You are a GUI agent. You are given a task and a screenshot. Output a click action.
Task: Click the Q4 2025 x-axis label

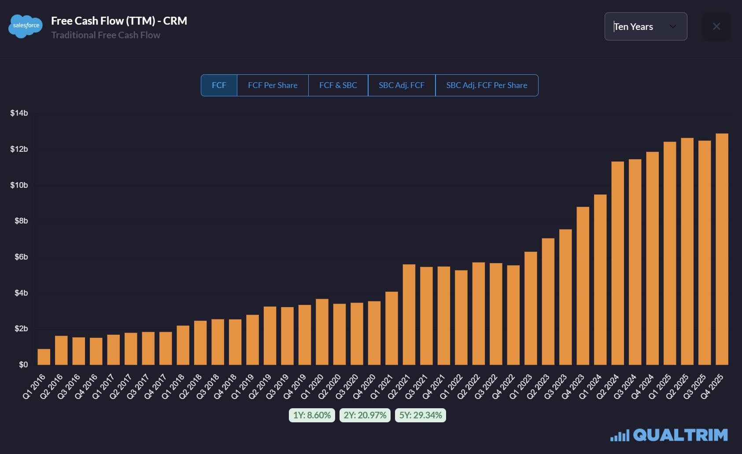click(712, 386)
